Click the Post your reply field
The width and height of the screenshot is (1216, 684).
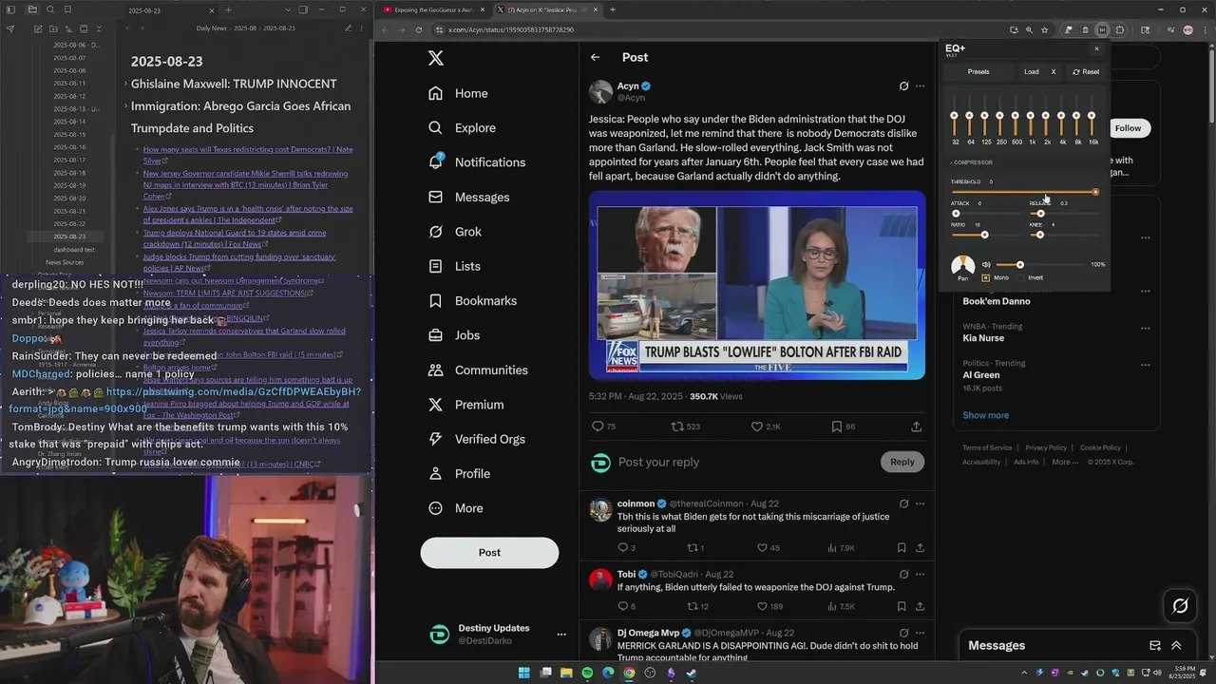click(746, 463)
